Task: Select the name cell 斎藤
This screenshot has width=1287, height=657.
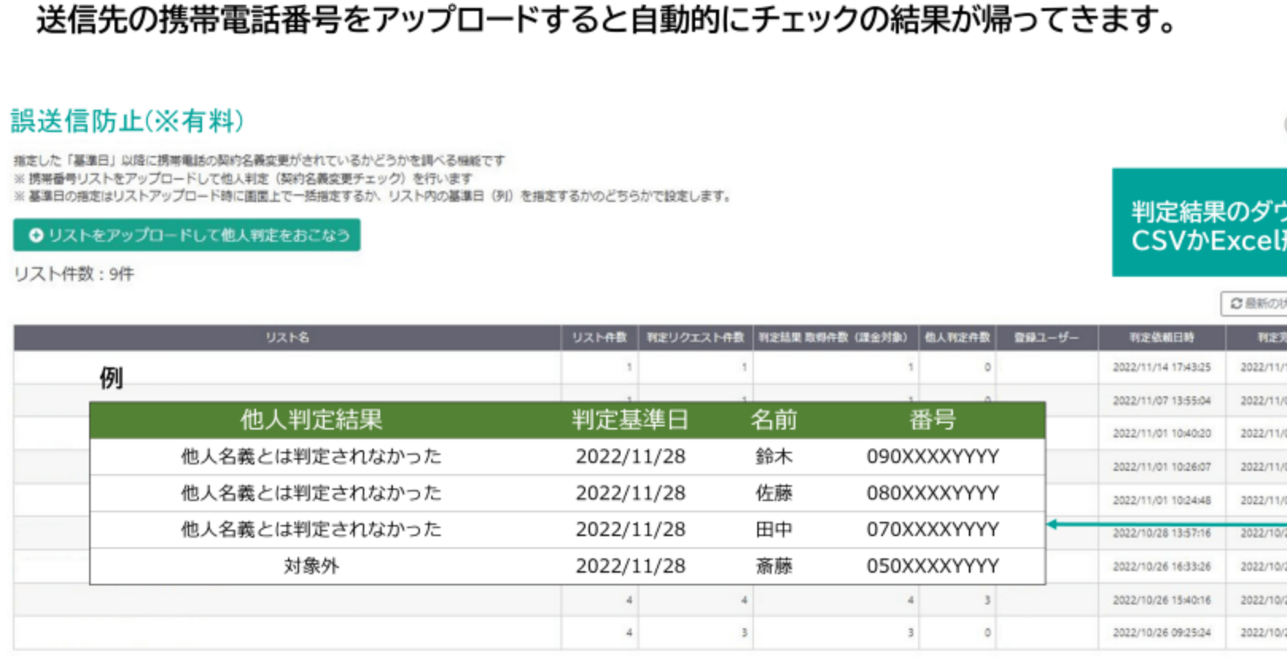Action: [x=774, y=566]
